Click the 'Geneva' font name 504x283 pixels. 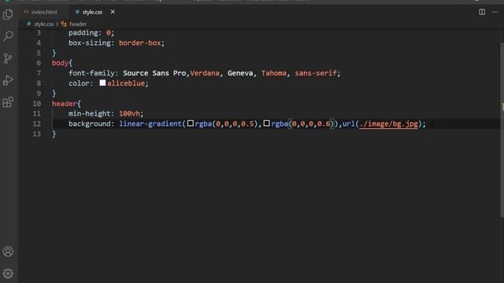pyautogui.click(x=240, y=73)
